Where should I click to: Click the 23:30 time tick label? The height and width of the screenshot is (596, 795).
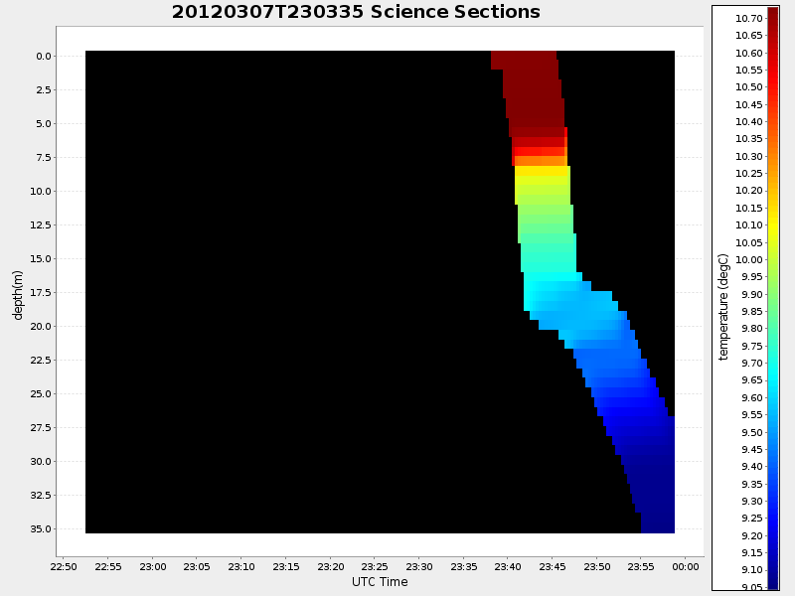pyautogui.click(x=419, y=566)
